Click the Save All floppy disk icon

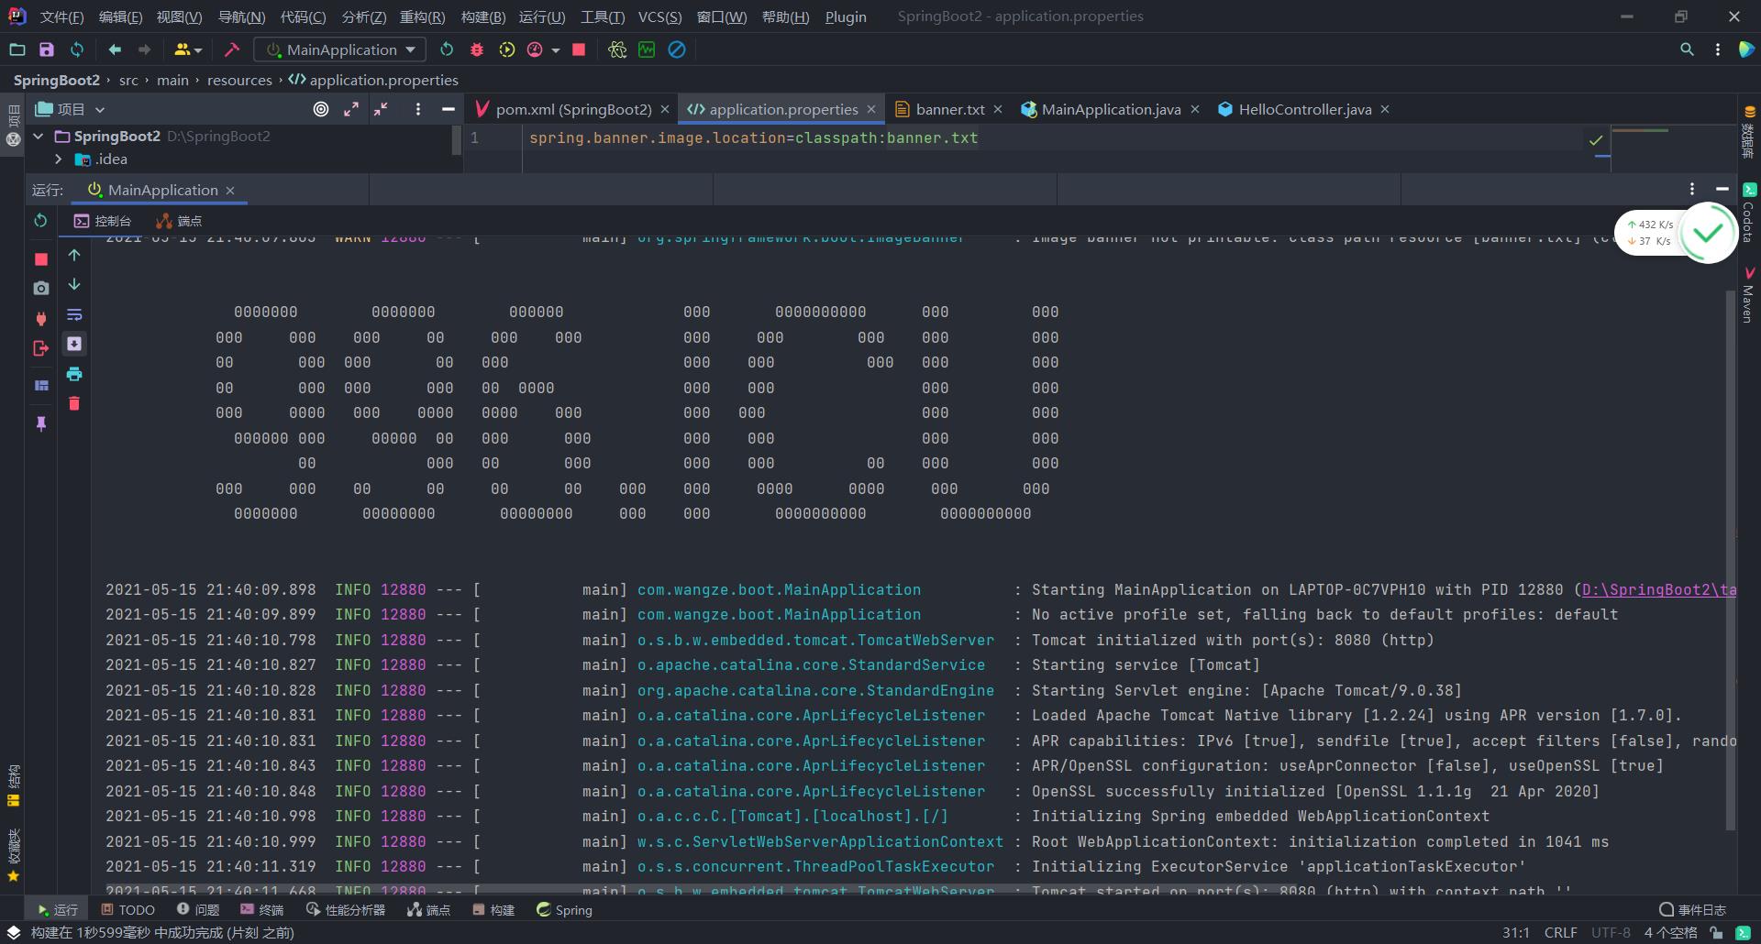[x=47, y=49]
